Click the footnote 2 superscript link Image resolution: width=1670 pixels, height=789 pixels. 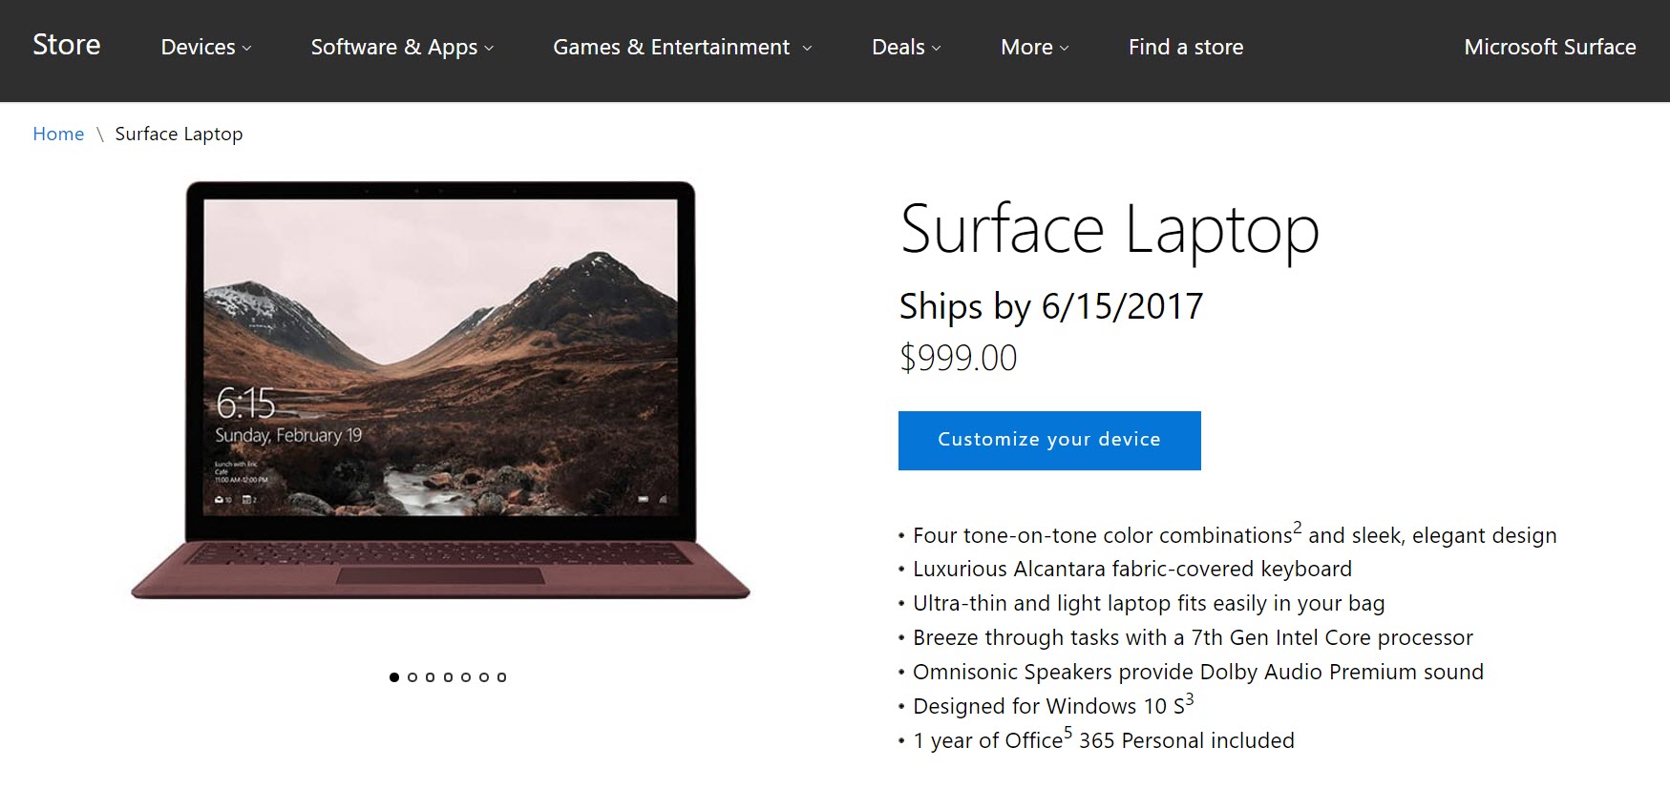(x=1298, y=527)
